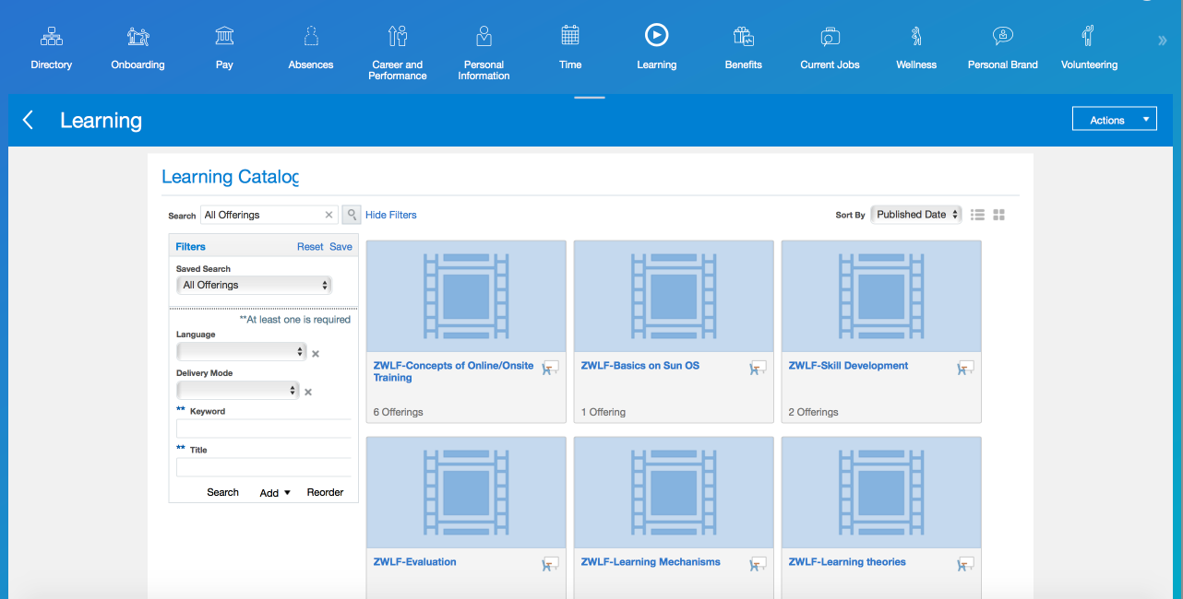This screenshot has width=1183, height=599.
Task: Click the Hide Filters link
Action: click(x=391, y=215)
